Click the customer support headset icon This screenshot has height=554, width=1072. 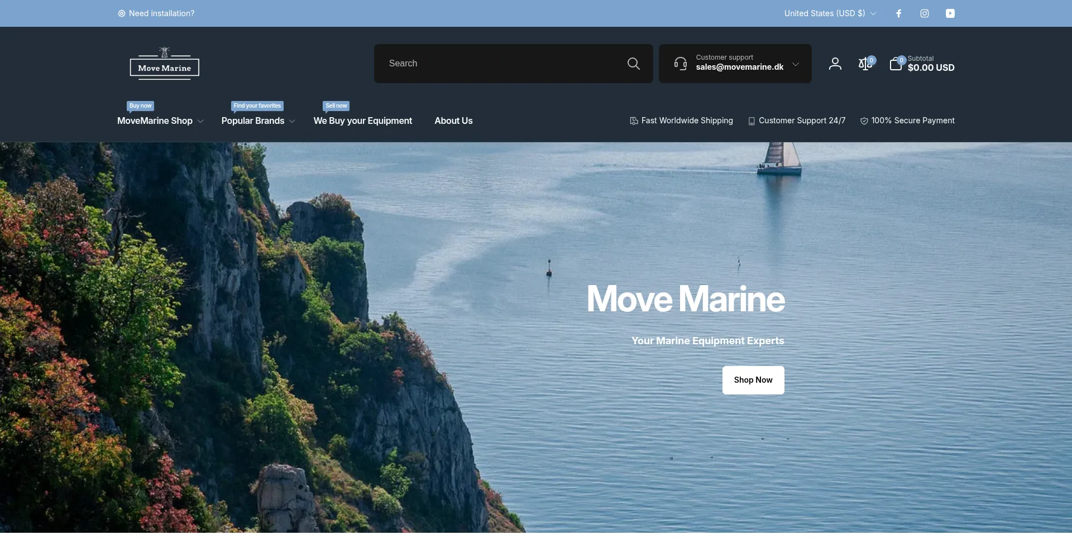coord(679,63)
